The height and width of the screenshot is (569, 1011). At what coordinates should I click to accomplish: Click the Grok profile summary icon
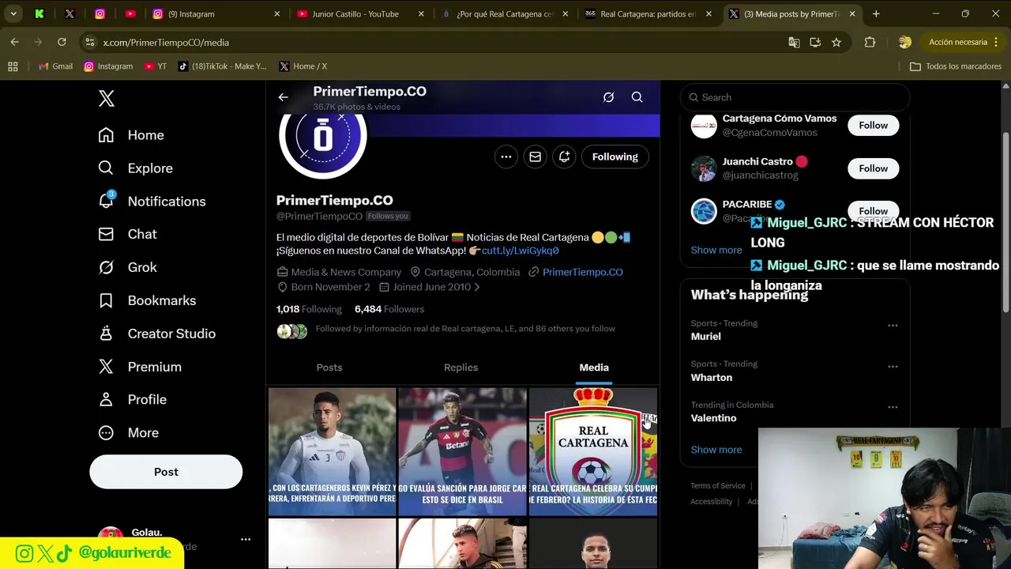[x=608, y=97]
